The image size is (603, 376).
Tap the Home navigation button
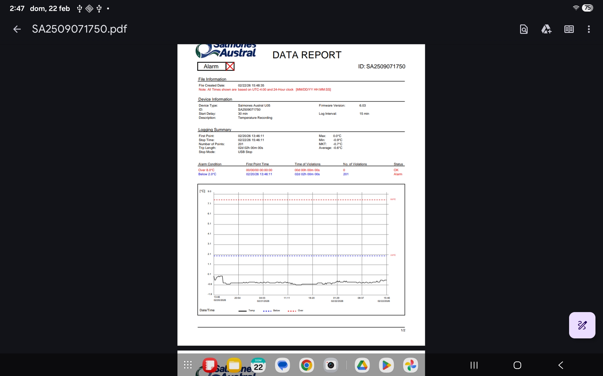coord(517,365)
